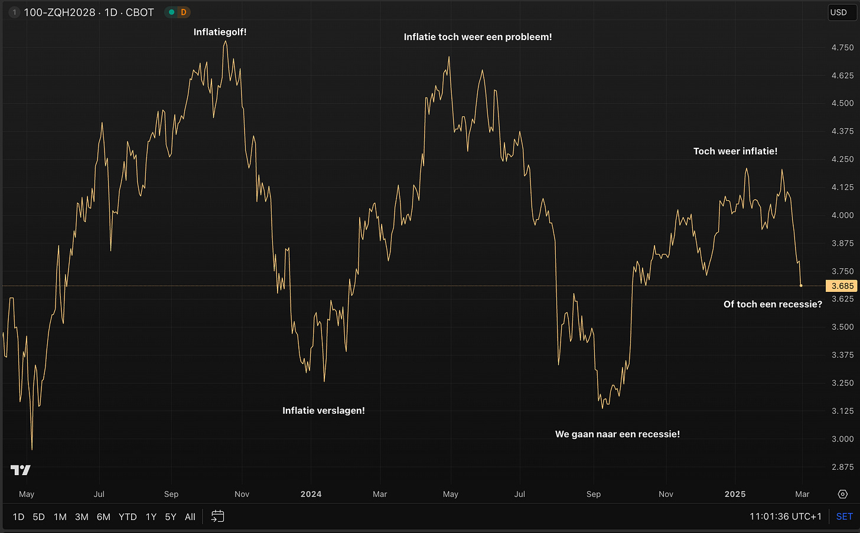Image resolution: width=860 pixels, height=533 pixels.
Task: Click the 3.685 current price label
Action: coord(842,286)
